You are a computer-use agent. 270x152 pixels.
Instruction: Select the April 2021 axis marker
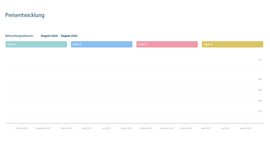86,128
